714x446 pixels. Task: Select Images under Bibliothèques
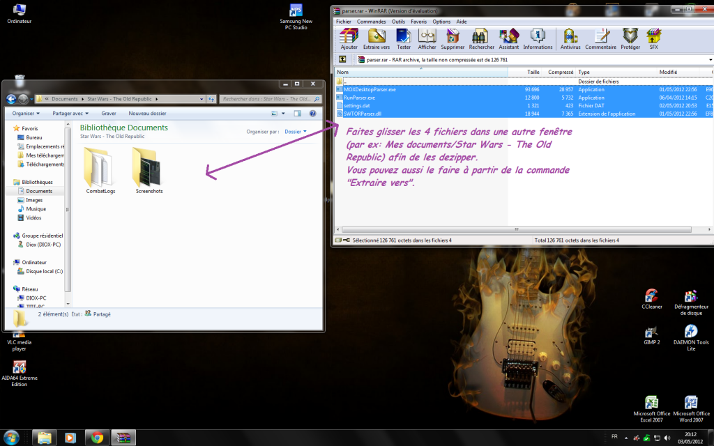[x=30, y=200]
